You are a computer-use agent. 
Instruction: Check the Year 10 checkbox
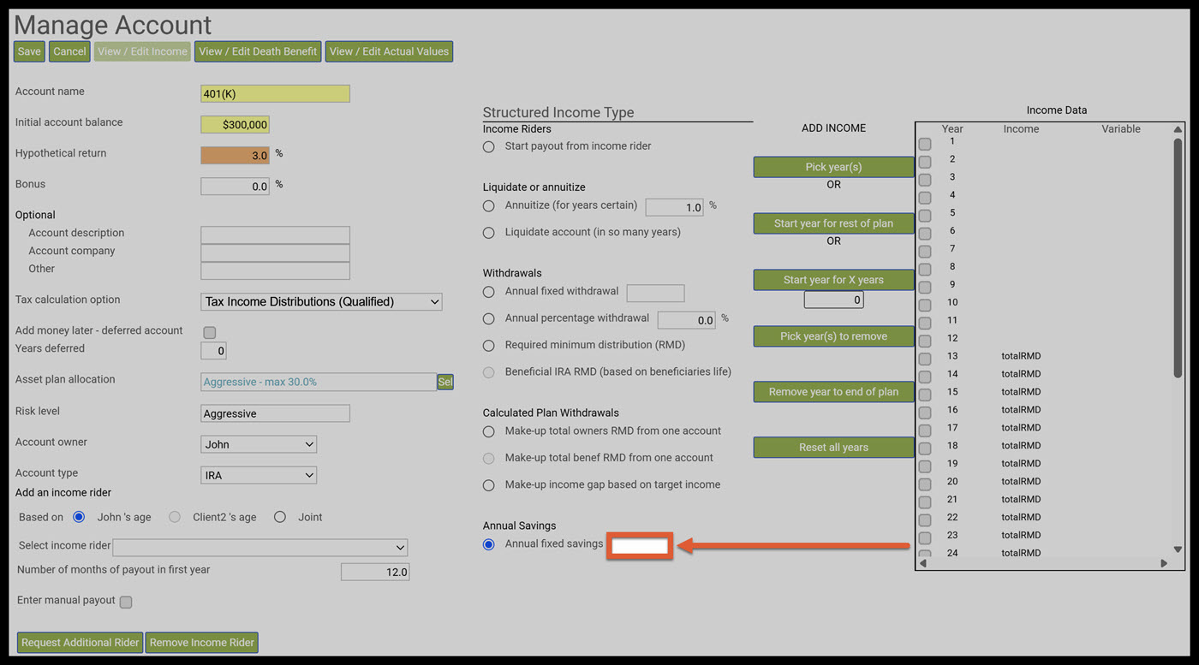[x=925, y=305]
